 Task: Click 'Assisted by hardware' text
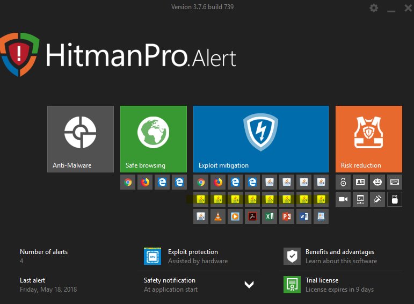198,261
